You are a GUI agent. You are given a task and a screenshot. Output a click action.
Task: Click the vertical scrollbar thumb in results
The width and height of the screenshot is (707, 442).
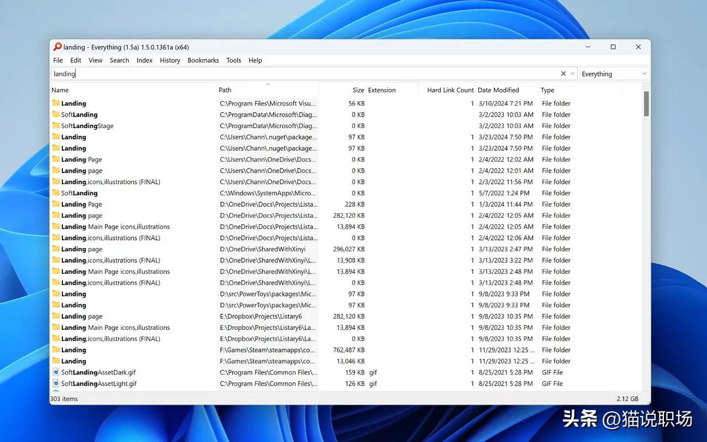tap(646, 104)
